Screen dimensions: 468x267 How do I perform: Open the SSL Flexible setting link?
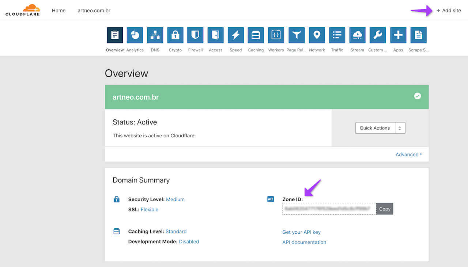[x=150, y=210]
